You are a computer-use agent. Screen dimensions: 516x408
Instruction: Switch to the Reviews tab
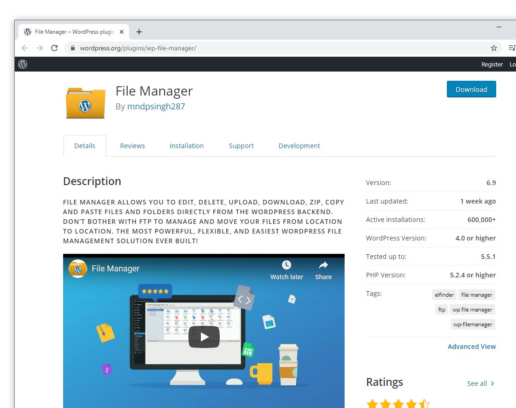coord(132,146)
